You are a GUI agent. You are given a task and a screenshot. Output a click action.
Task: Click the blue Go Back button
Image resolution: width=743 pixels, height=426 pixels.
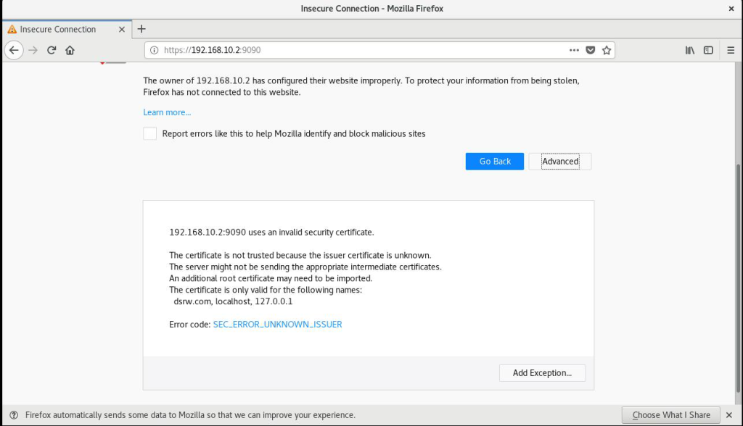click(x=495, y=162)
